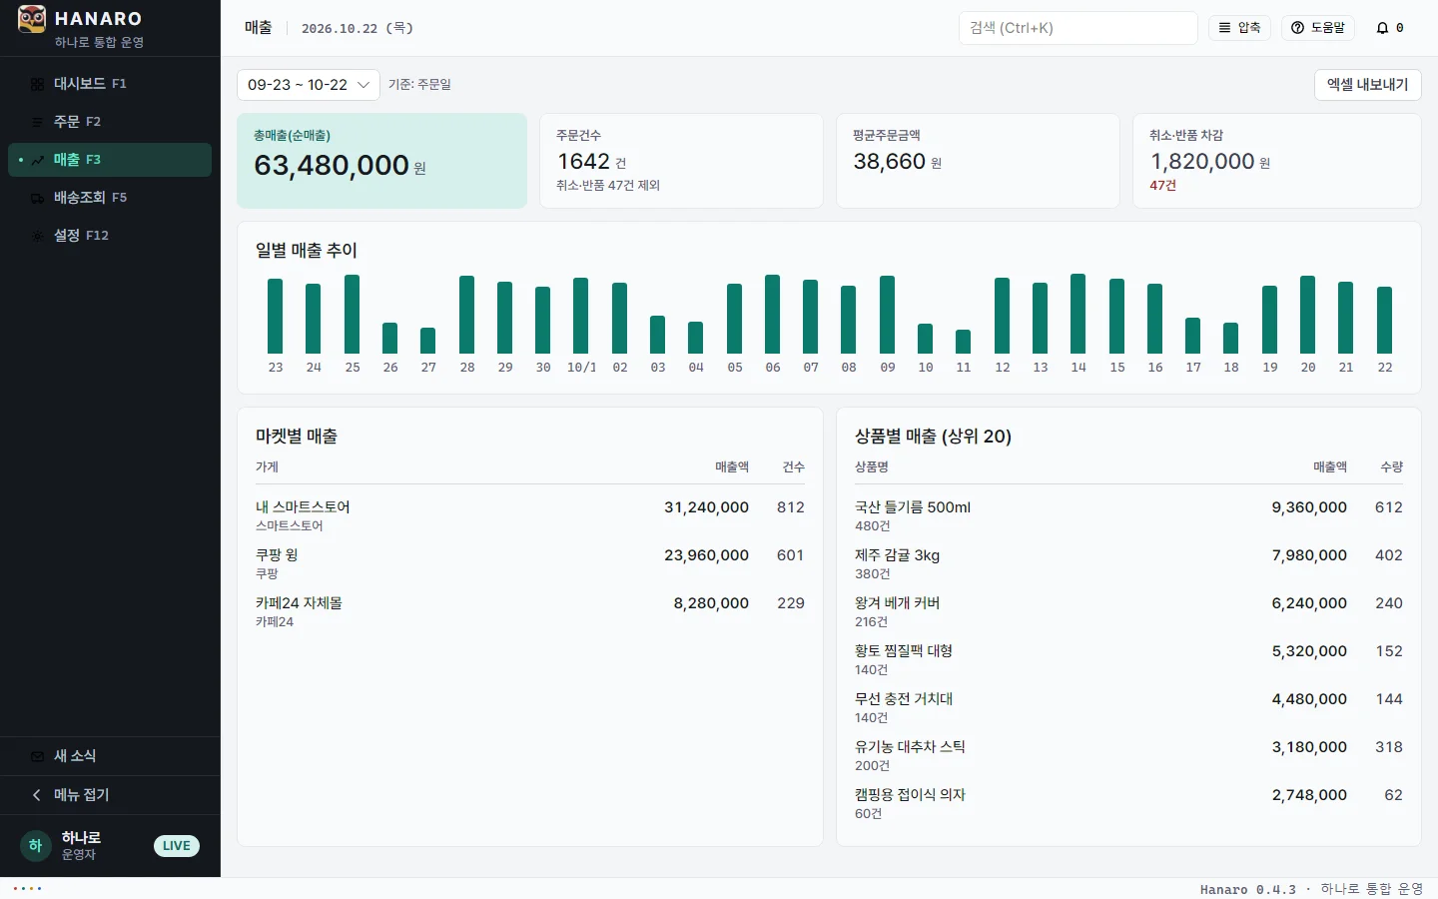Open the 09-23 ~ 10-22 date range dropdown
This screenshot has height=899, width=1438.
308,85
